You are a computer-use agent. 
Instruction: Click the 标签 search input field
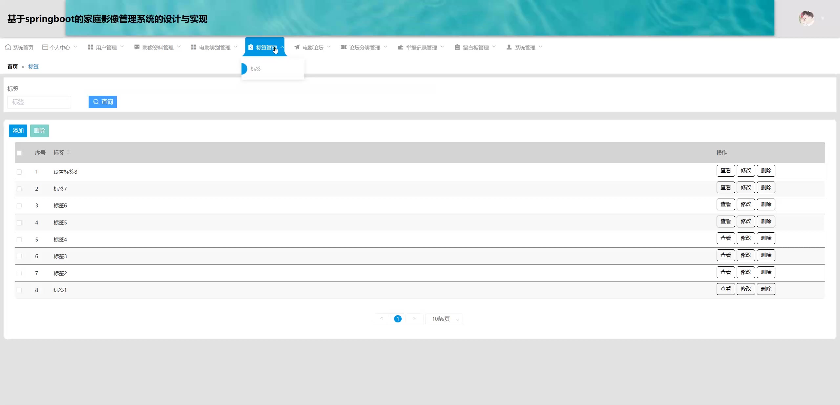[39, 102]
